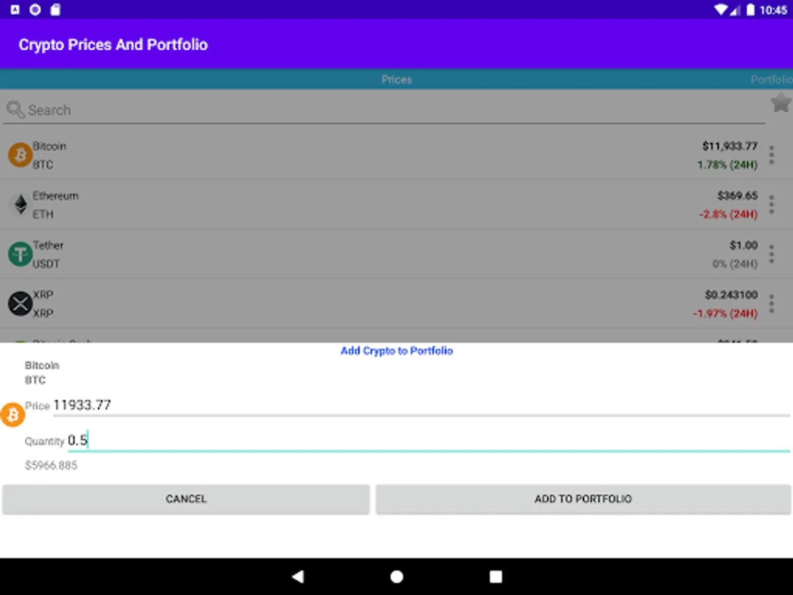Screen dimensions: 793x595
Task: Tap the Android back button
Action: point(297,576)
